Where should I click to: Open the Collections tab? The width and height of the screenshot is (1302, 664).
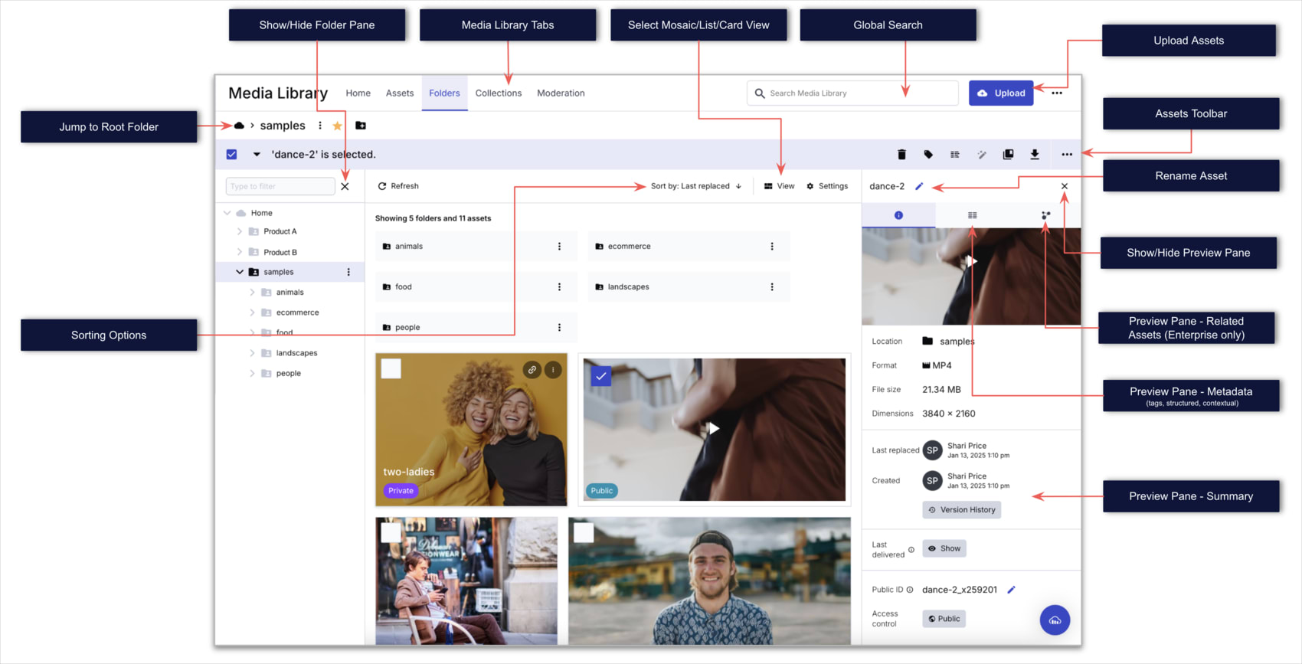pos(499,93)
